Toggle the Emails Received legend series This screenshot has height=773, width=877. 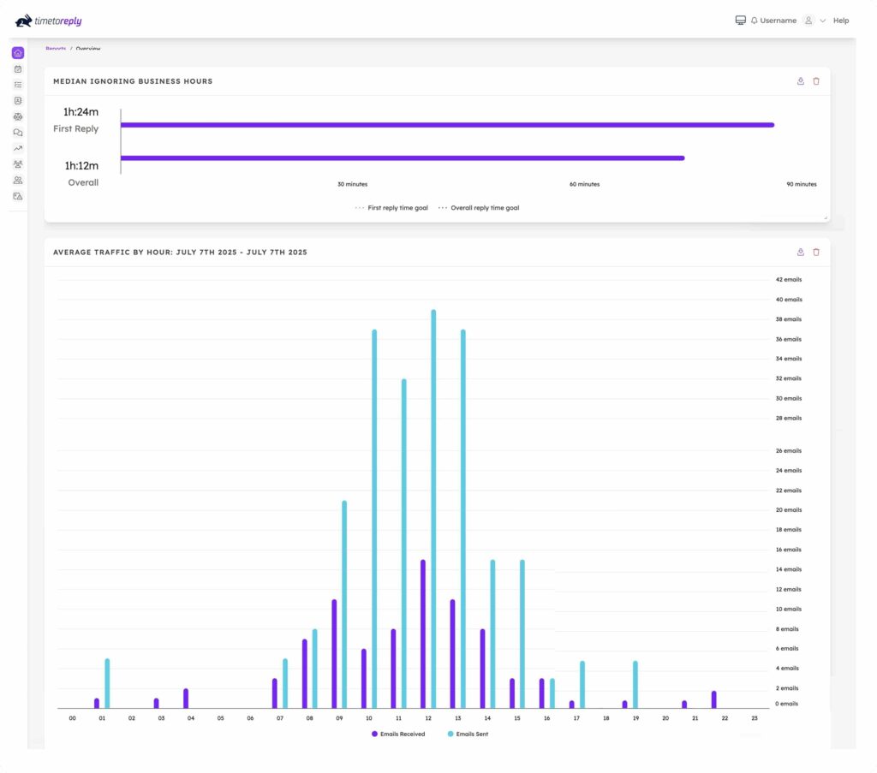[x=398, y=734]
